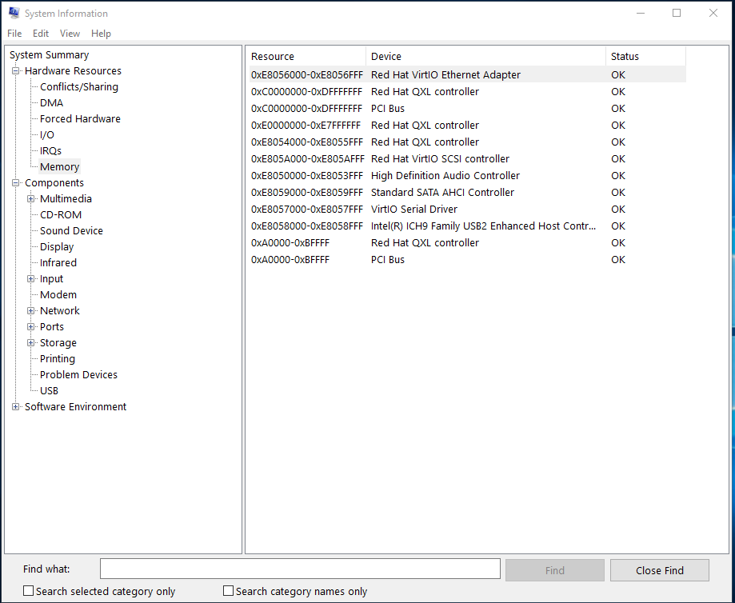Click OK status of VirtIO Serial Driver
This screenshot has height=603, width=735.
click(x=618, y=209)
